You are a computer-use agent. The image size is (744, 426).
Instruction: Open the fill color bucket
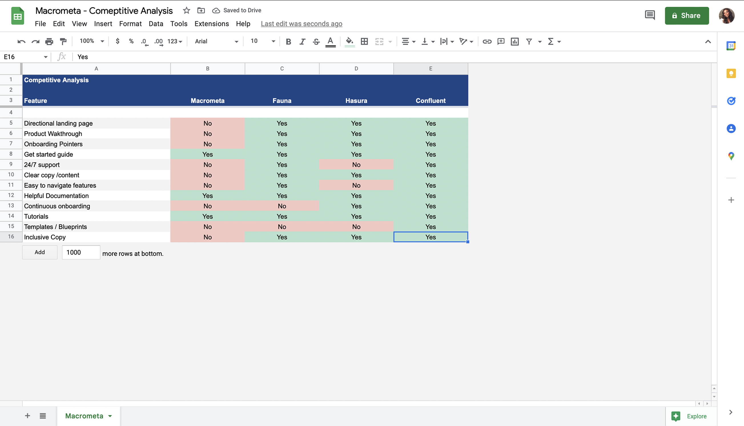(x=350, y=42)
